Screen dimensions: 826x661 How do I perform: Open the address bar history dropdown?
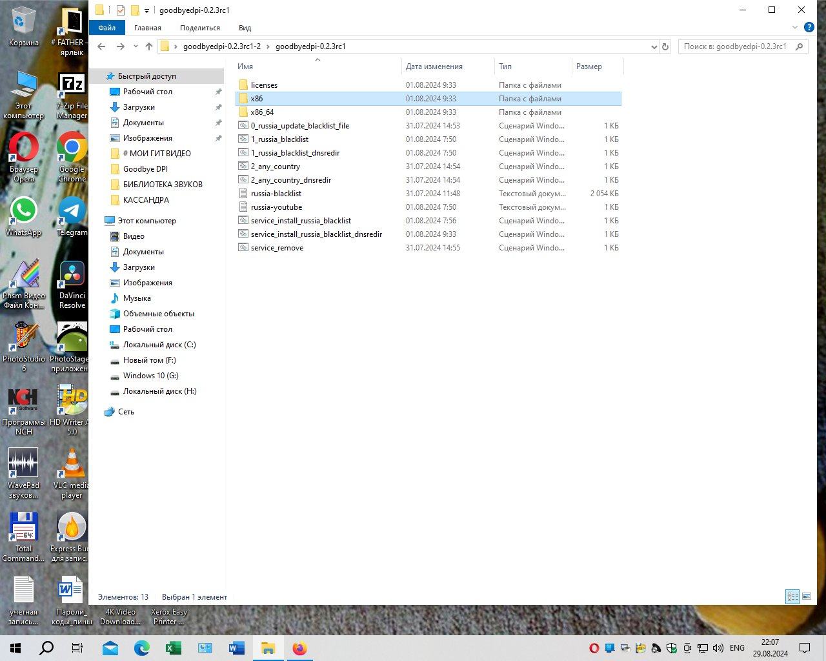point(654,46)
